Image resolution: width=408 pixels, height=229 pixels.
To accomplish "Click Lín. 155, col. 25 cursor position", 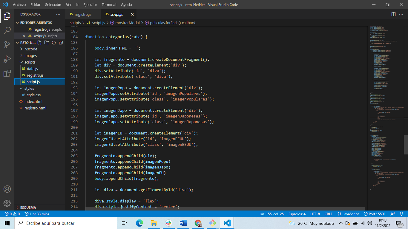I will coord(272,214).
